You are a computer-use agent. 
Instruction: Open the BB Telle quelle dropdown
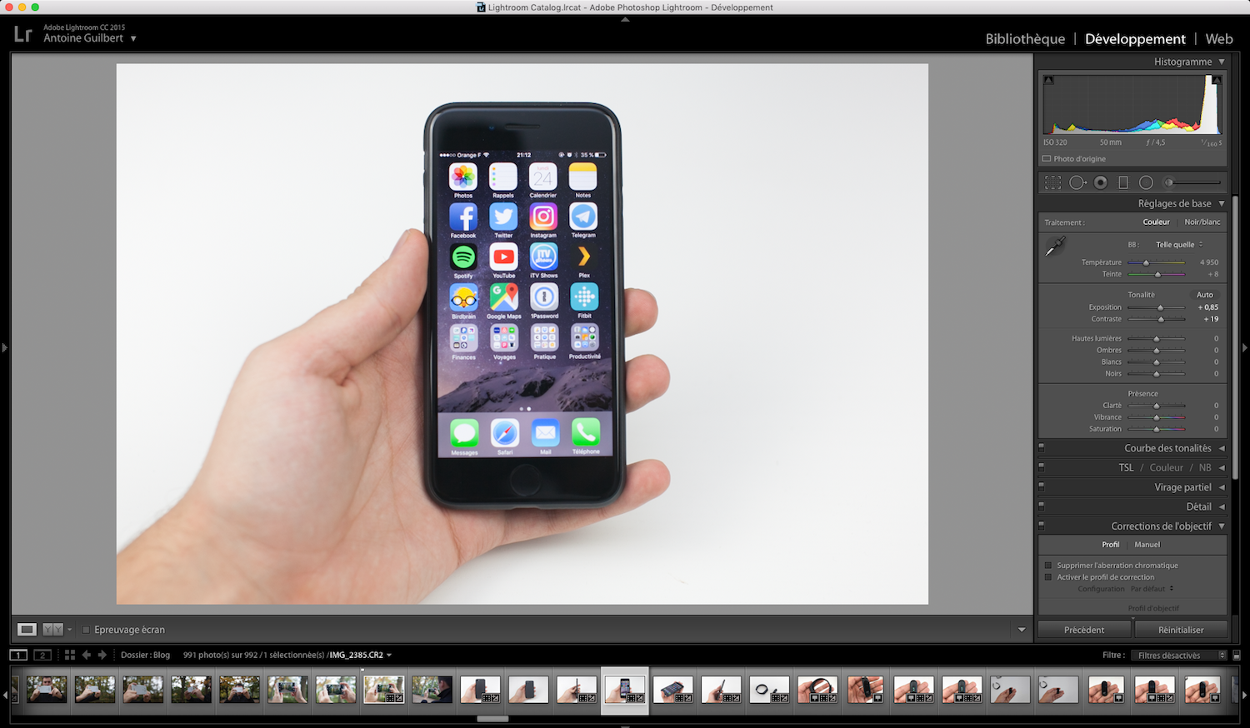tap(1179, 245)
